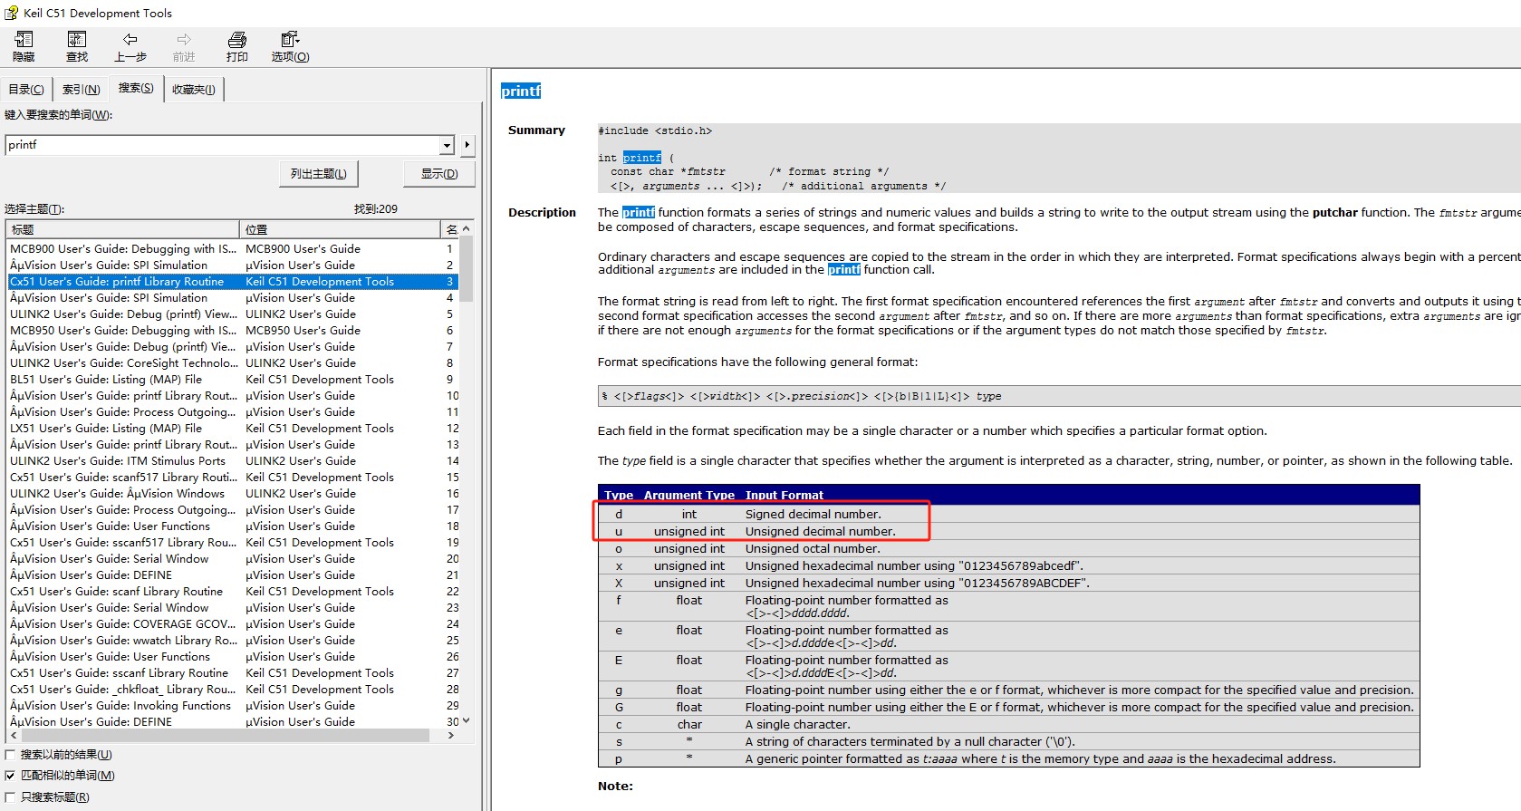Viewport: 1521px width, 811px height.
Task: Select result ULINK2 User's Guide: Debug (printf) View...
Action: tap(233, 314)
